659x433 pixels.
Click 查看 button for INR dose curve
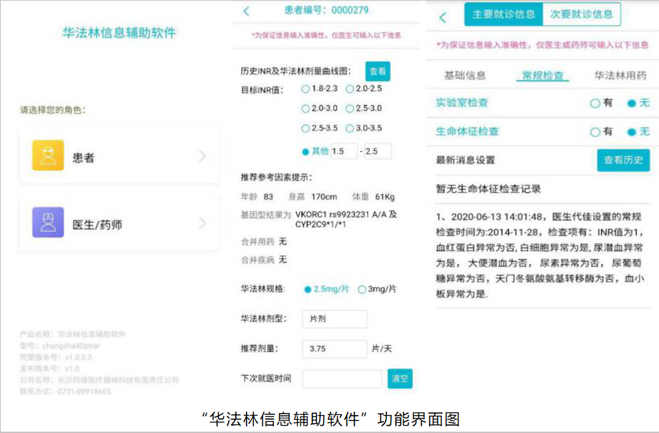click(377, 71)
